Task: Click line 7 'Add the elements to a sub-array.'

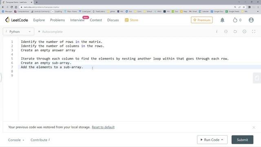Action: [52, 67]
